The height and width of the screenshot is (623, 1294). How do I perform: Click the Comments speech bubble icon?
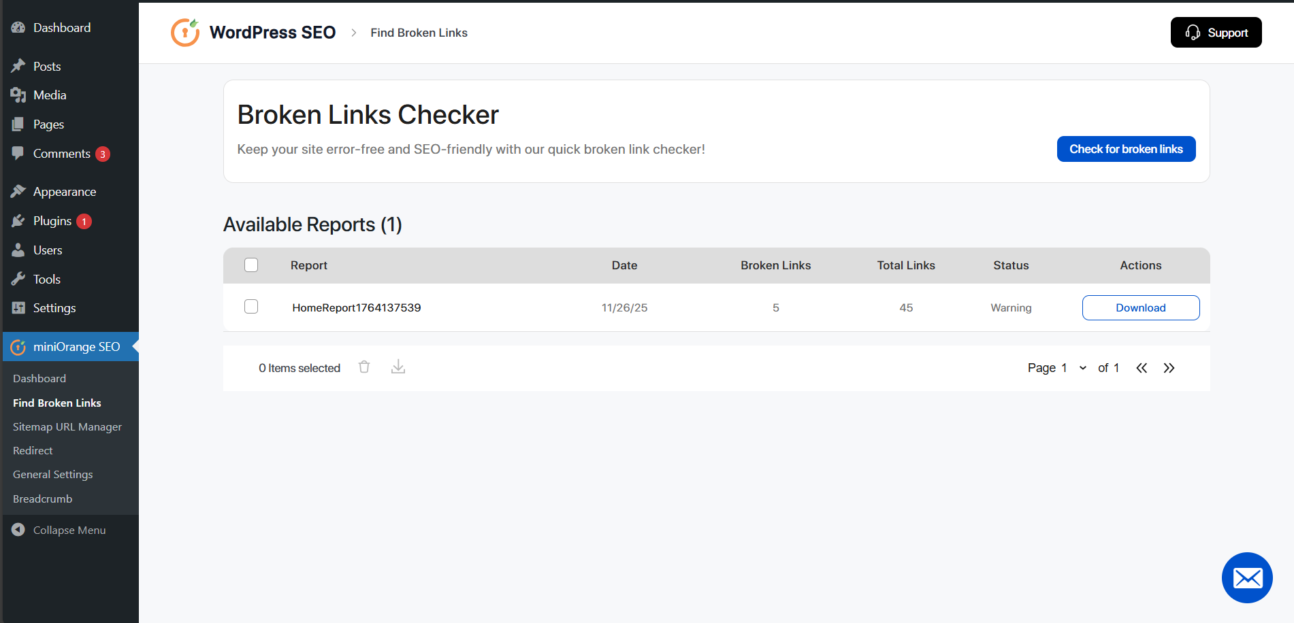(18, 153)
